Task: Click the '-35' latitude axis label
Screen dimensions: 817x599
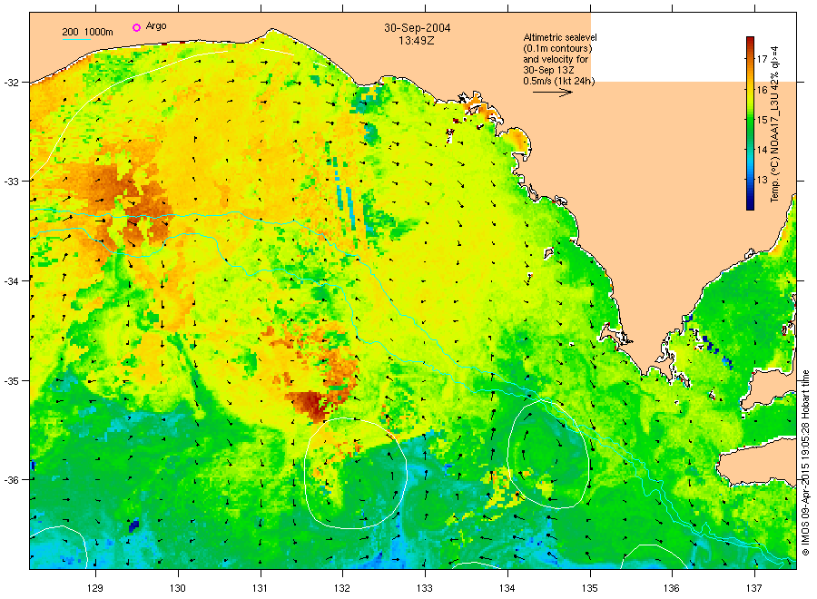Action: 12,381
